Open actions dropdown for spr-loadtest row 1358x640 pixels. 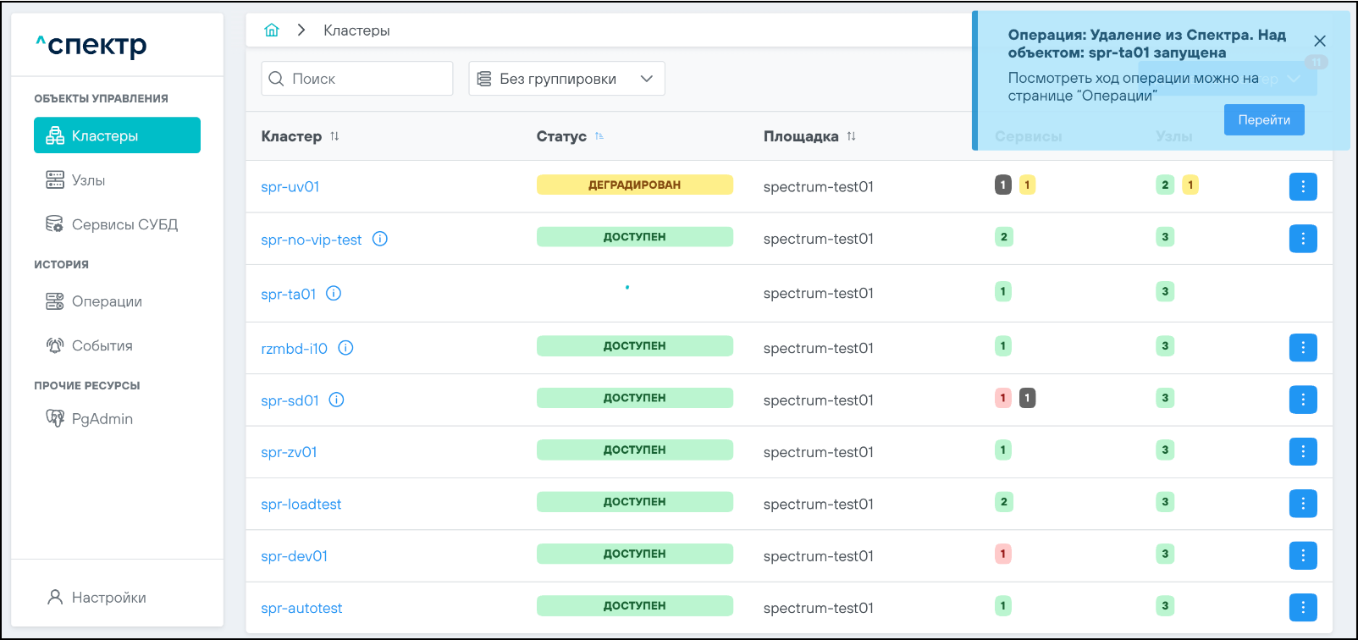[1302, 504]
